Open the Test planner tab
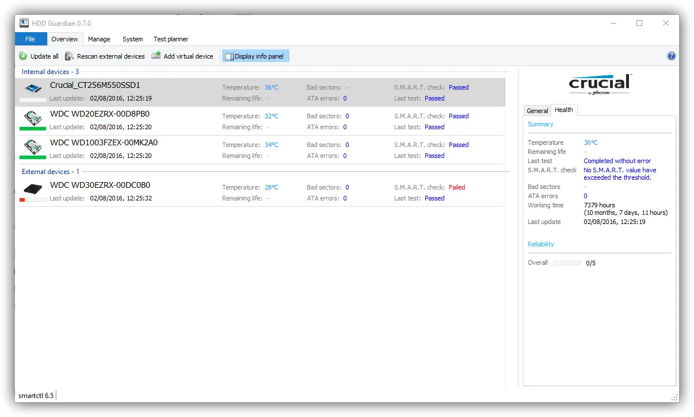The height and width of the screenshot is (417, 694). coord(171,39)
